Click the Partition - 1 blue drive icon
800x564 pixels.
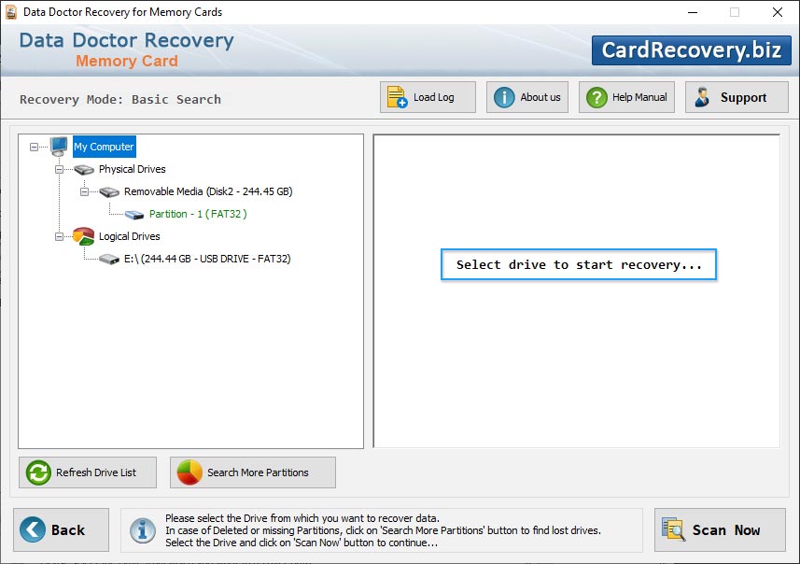click(x=134, y=215)
